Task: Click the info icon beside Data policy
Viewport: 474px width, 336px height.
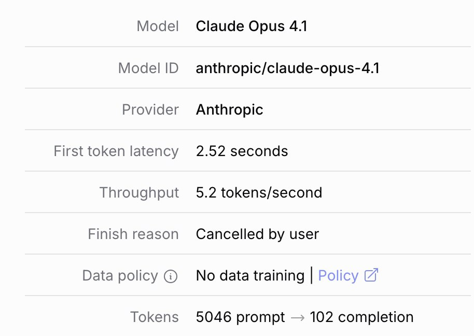Action: pyautogui.click(x=170, y=276)
